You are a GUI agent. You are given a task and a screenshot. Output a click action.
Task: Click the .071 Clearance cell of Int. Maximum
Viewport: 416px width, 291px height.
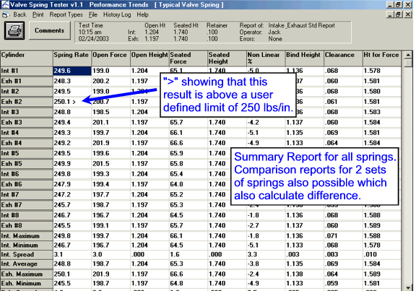point(343,236)
